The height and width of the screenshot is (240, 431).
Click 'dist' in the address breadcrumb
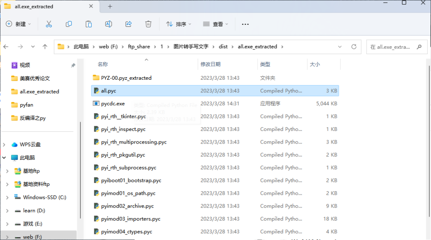(x=223, y=47)
